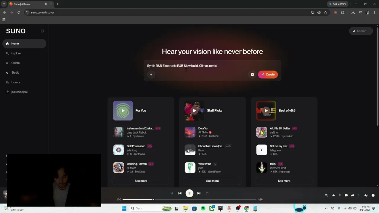Mute the player volume

coord(366,195)
